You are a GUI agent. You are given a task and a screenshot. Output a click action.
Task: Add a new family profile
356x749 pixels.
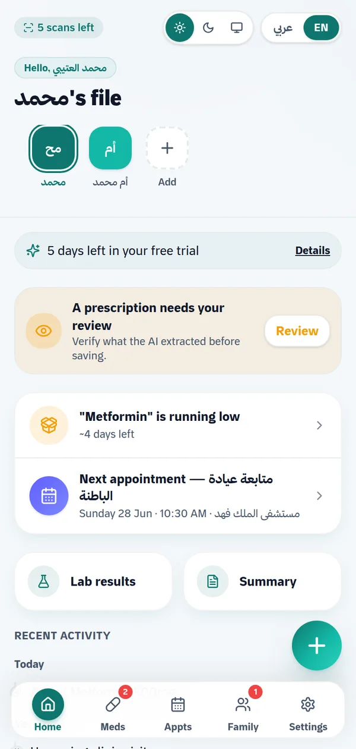167,148
